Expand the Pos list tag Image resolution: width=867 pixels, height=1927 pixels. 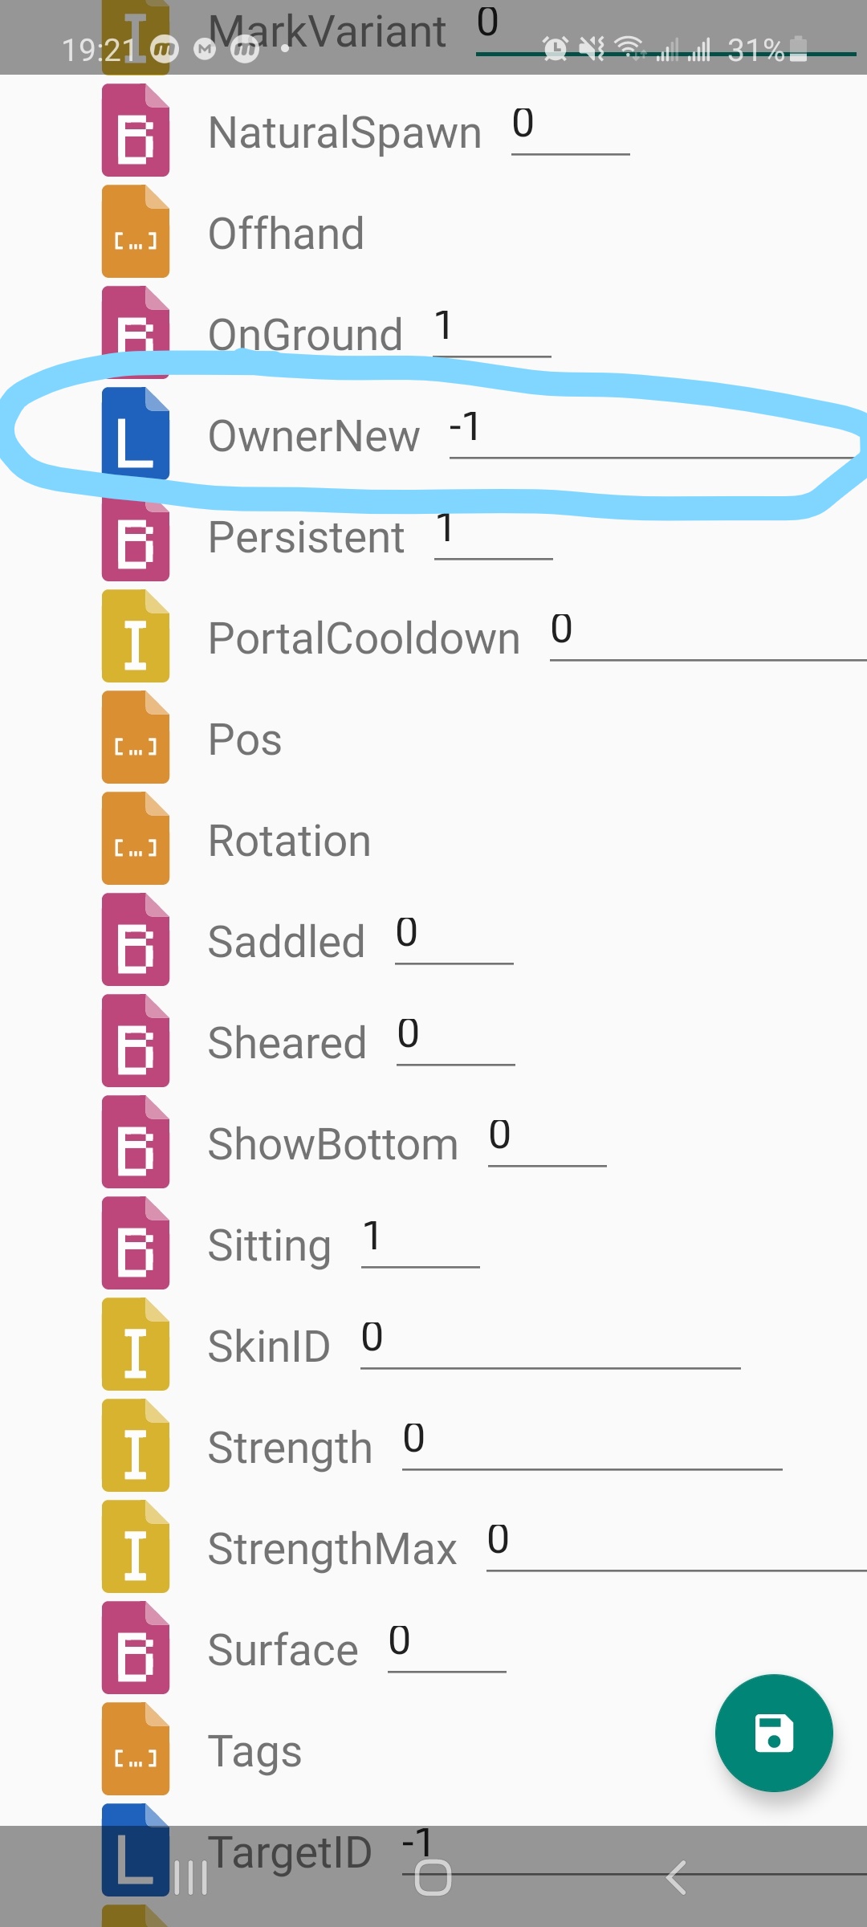click(244, 739)
